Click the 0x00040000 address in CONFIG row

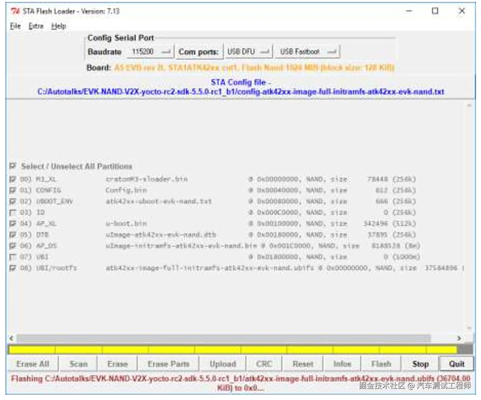[277, 190]
